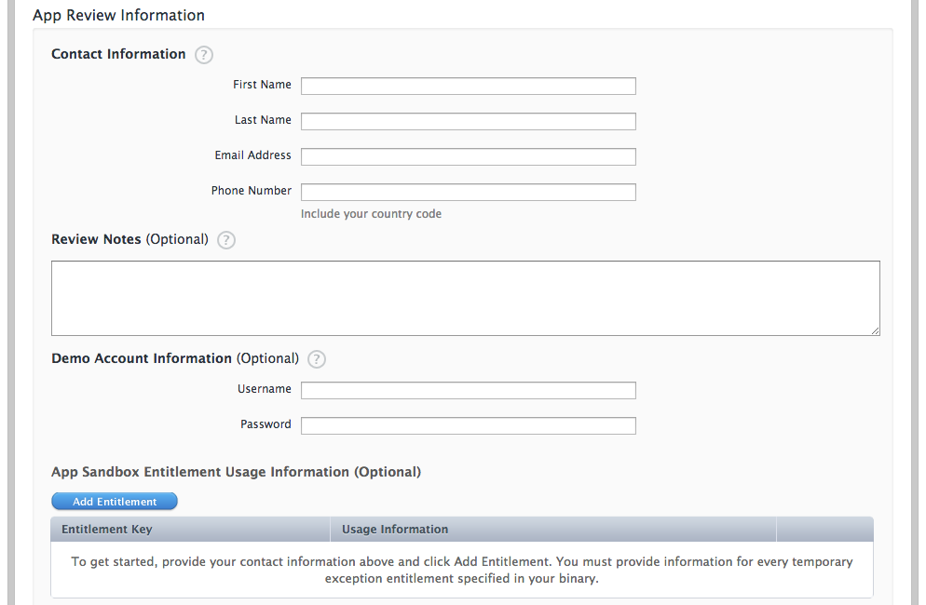Click the Phone Number input box
Viewport: 926px width, 605px height.
(x=468, y=191)
